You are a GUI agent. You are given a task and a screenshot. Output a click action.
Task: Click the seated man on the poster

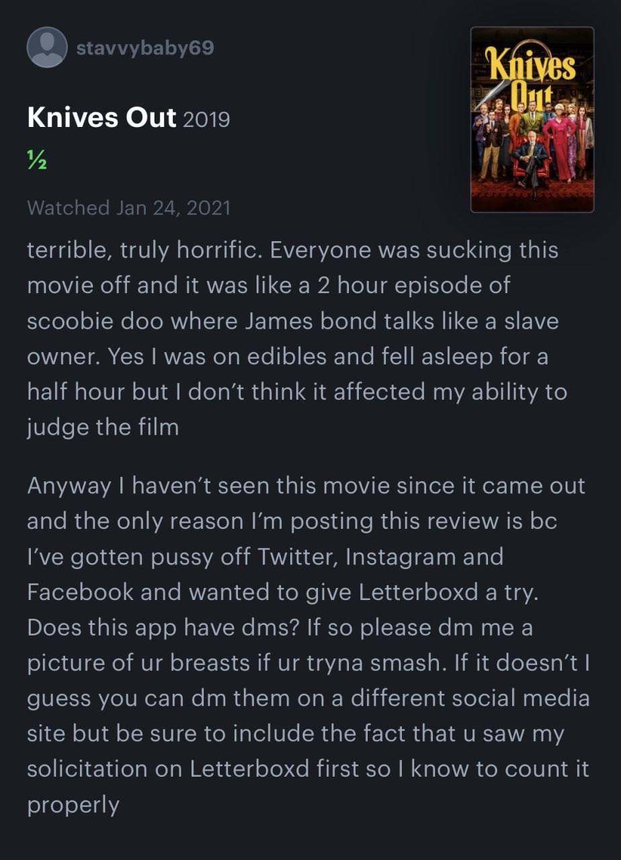(x=530, y=159)
